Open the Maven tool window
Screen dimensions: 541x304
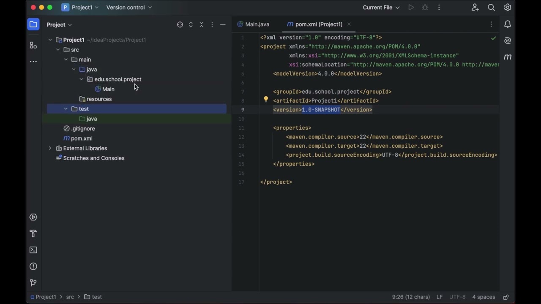point(508,57)
